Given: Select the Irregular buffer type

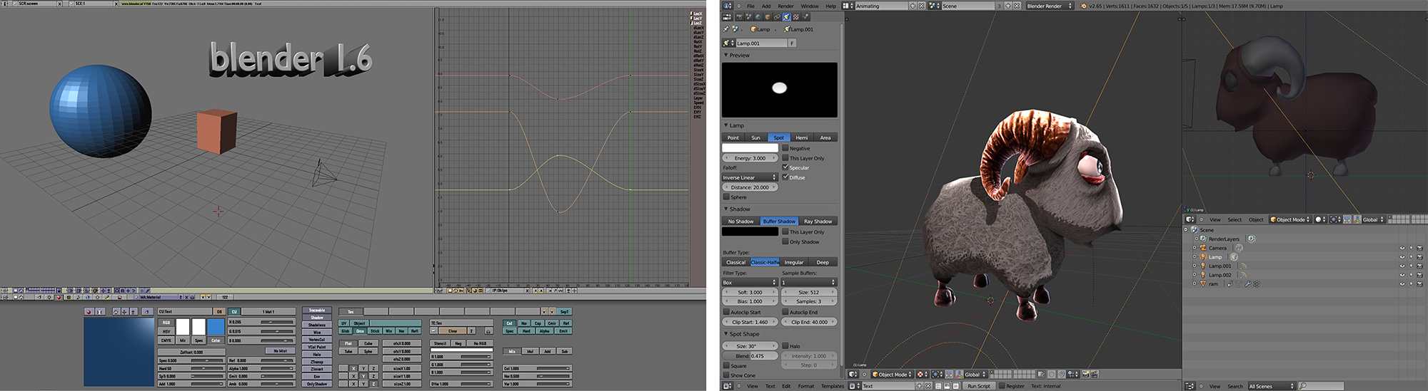Looking at the screenshot, I should click(x=794, y=262).
